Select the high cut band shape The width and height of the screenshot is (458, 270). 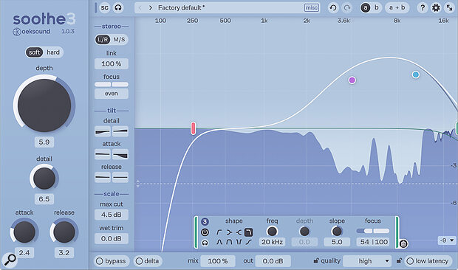pos(248,232)
